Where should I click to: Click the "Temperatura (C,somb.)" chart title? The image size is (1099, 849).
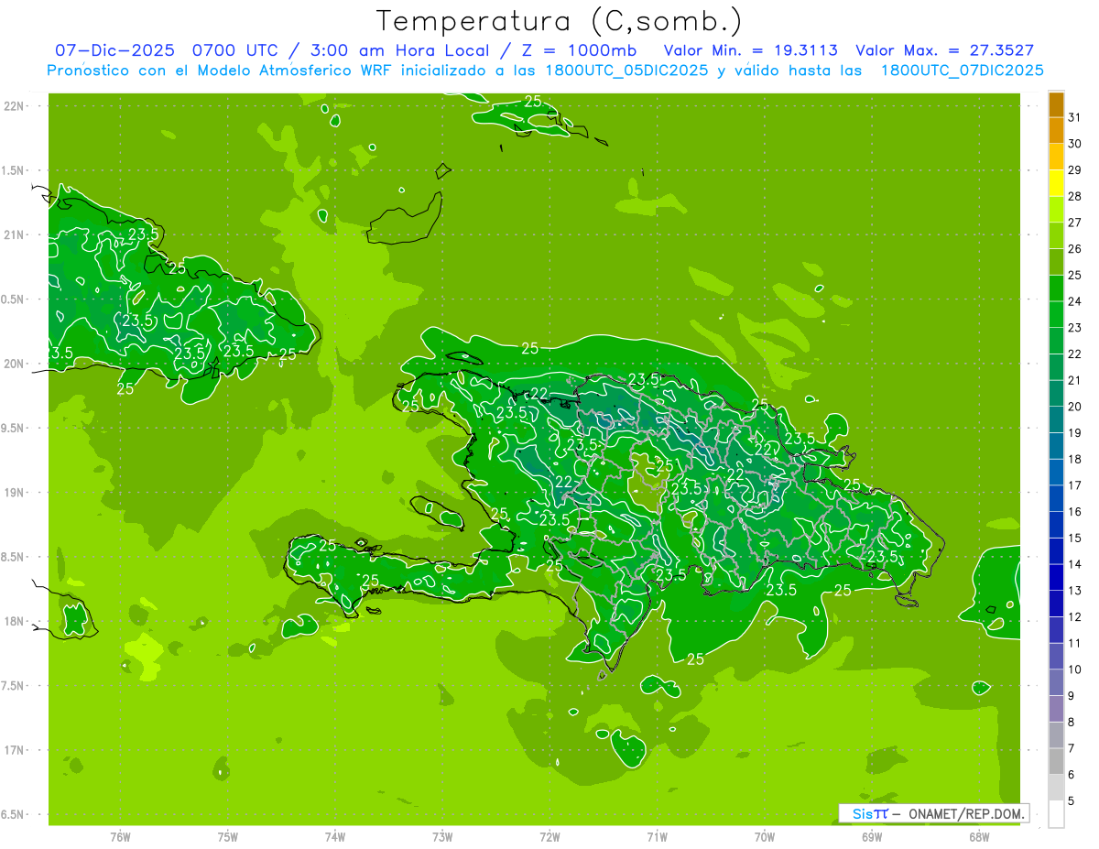pos(560,20)
